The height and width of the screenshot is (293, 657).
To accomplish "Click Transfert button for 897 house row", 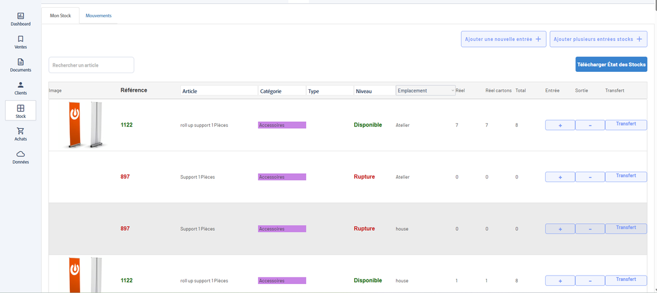I will click(x=626, y=228).
